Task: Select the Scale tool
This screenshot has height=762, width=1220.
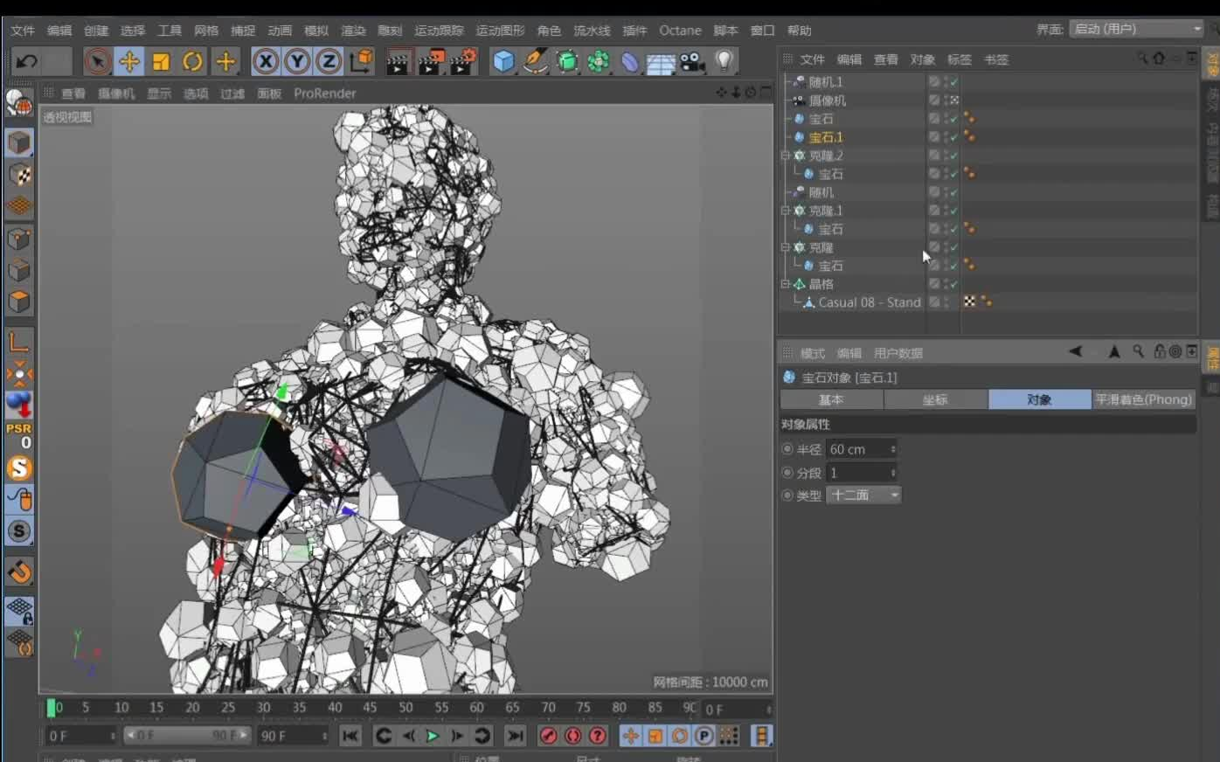Action: click(160, 61)
